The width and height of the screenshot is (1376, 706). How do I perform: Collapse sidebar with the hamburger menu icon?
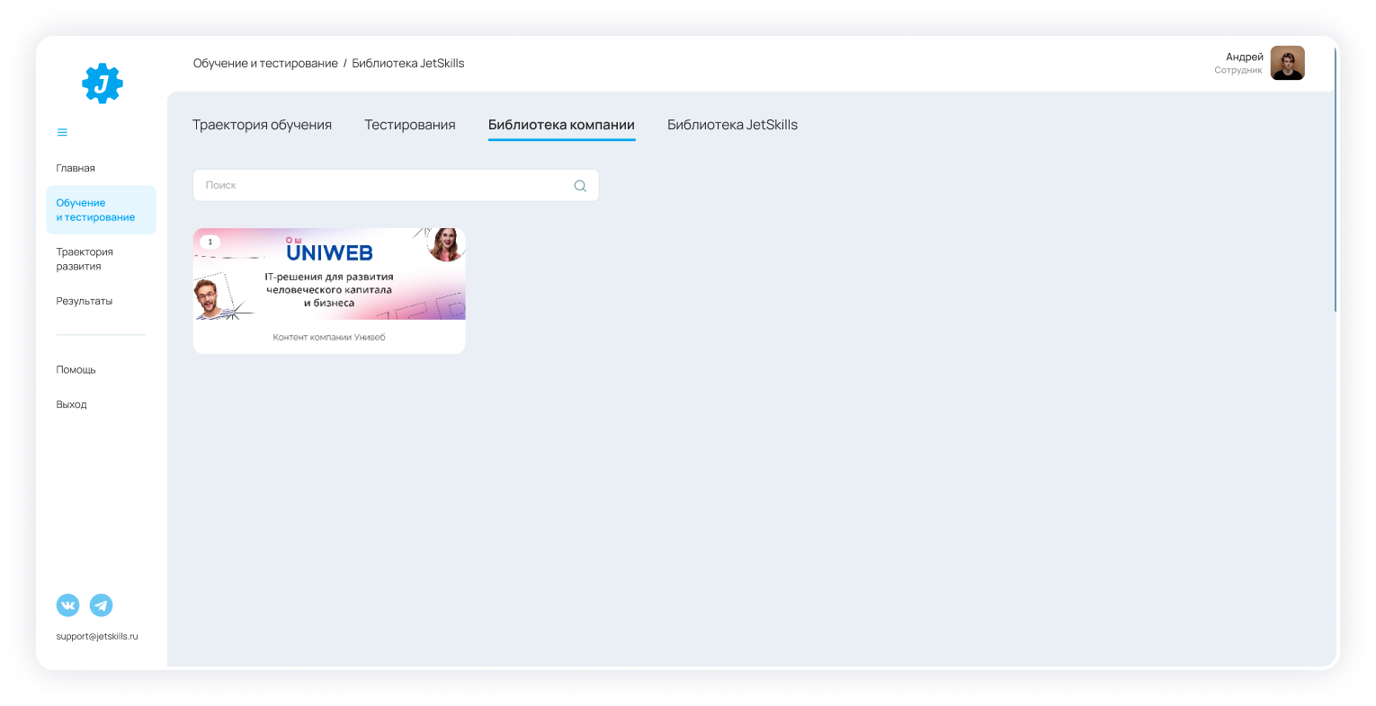click(x=62, y=133)
